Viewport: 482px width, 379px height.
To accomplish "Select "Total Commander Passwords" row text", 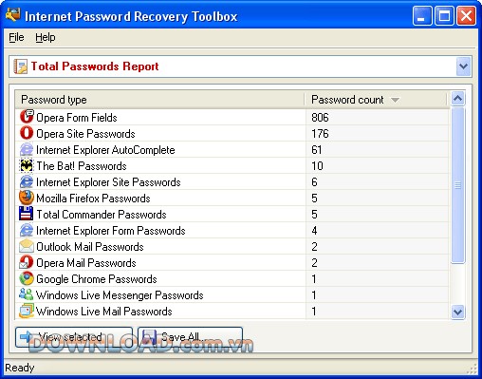I will click(102, 215).
